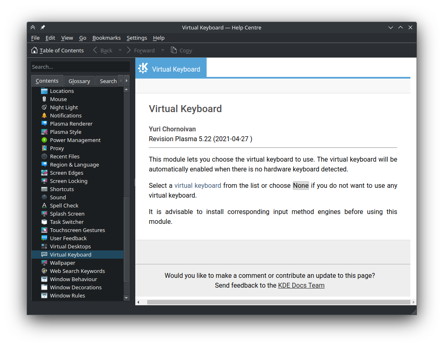The width and height of the screenshot is (444, 347).
Task: Click the Power Management icon
Action: tap(44, 140)
